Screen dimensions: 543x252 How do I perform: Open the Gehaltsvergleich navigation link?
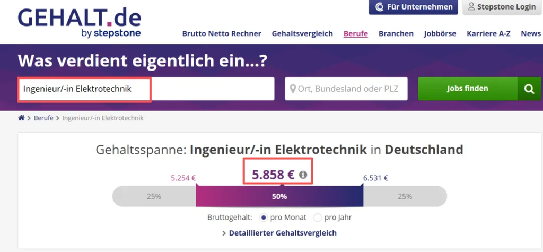302,33
